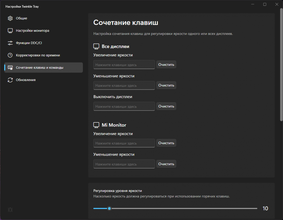The height and width of the screenshot is (220, 283).
Task: Click the refresh arrows icon for Обновления
Action: point(10,80)
